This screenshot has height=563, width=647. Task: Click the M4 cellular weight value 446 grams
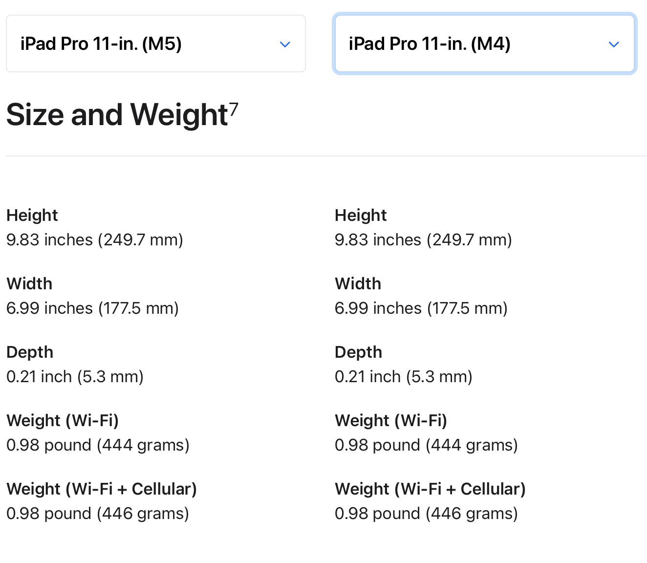point(426,514)
